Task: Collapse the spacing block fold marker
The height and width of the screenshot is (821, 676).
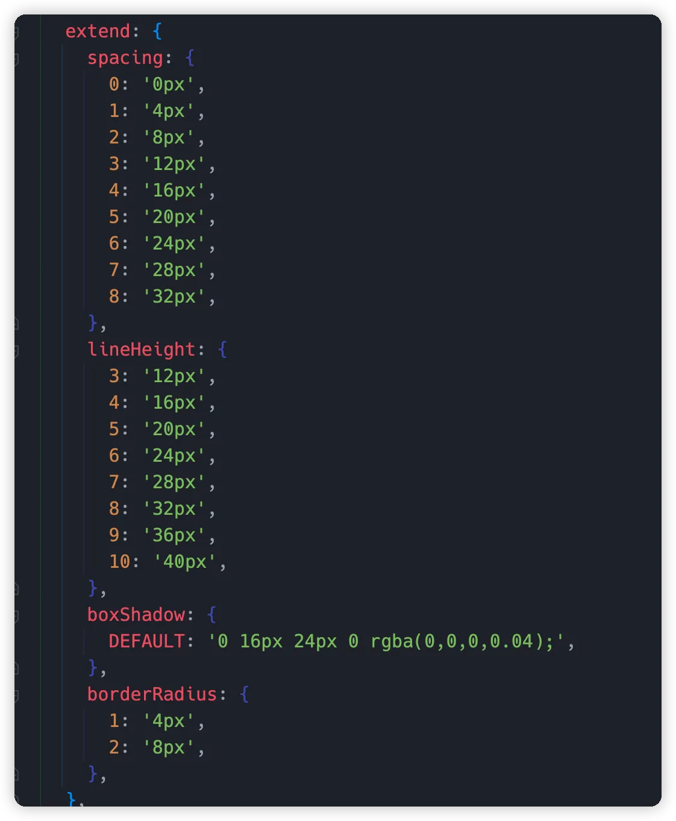Action: pyautogui.click(x=16, y=58)
